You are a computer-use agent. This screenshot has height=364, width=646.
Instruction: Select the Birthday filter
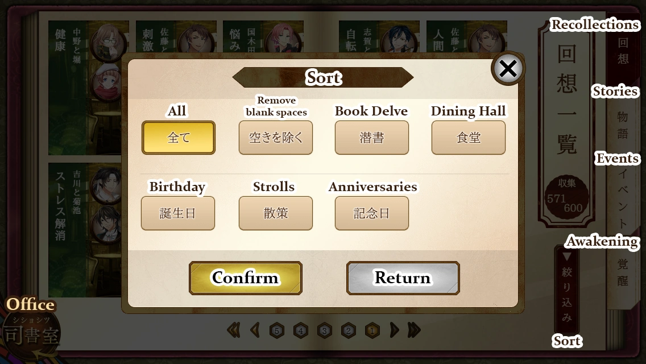coord(178,213)
